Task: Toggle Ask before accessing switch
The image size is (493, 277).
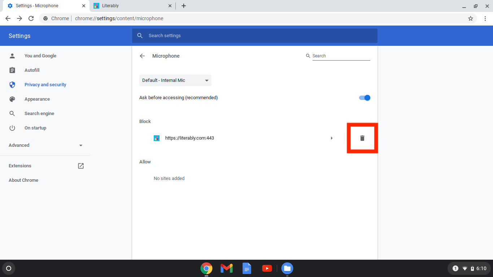Action: 365,98
